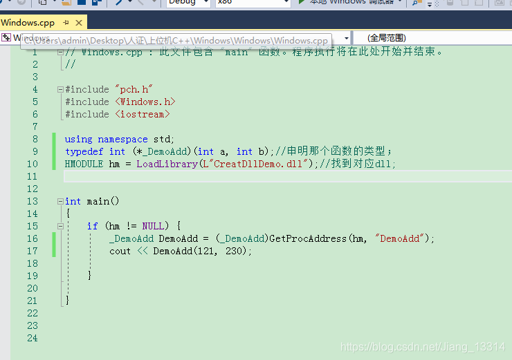Place cursor on empty line 11
This screenshot has height=360, width=512.
click(287, 176)
